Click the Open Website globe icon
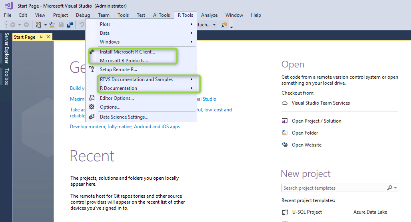 click(x=285, y=145)
